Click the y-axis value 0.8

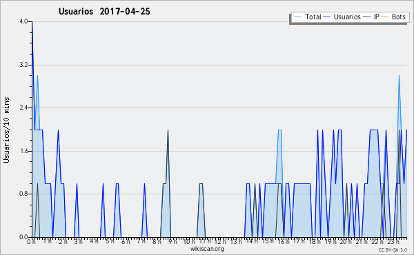[23, 194]
